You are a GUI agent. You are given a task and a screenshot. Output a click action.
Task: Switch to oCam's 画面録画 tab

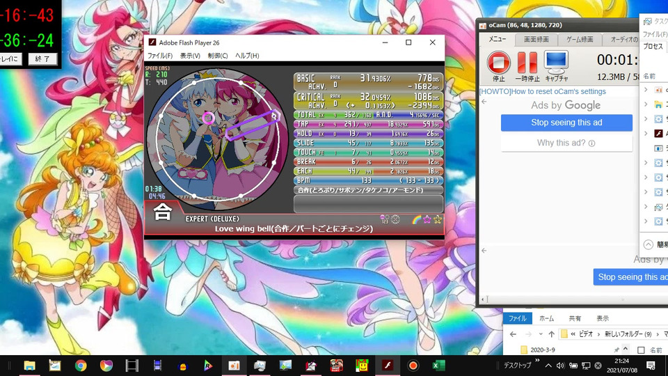coord(536,40)
